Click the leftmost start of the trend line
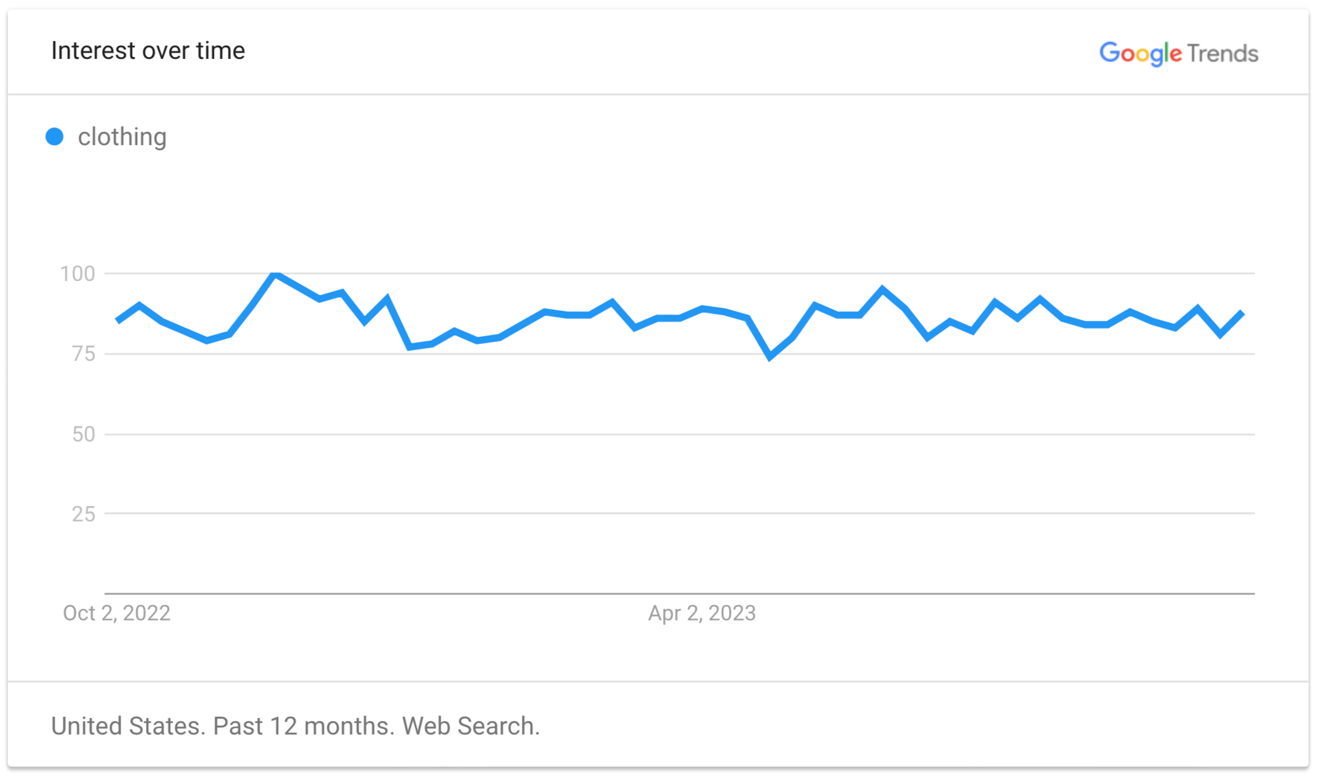Viewport: 1317px width, 779px height. pyautogui.click(x=118, y=320)
